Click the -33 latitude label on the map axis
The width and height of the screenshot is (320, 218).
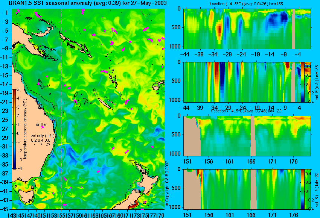6,156
